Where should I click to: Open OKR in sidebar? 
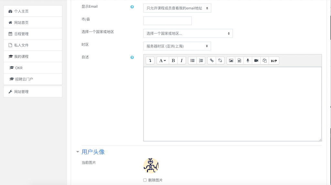(33, 68)
